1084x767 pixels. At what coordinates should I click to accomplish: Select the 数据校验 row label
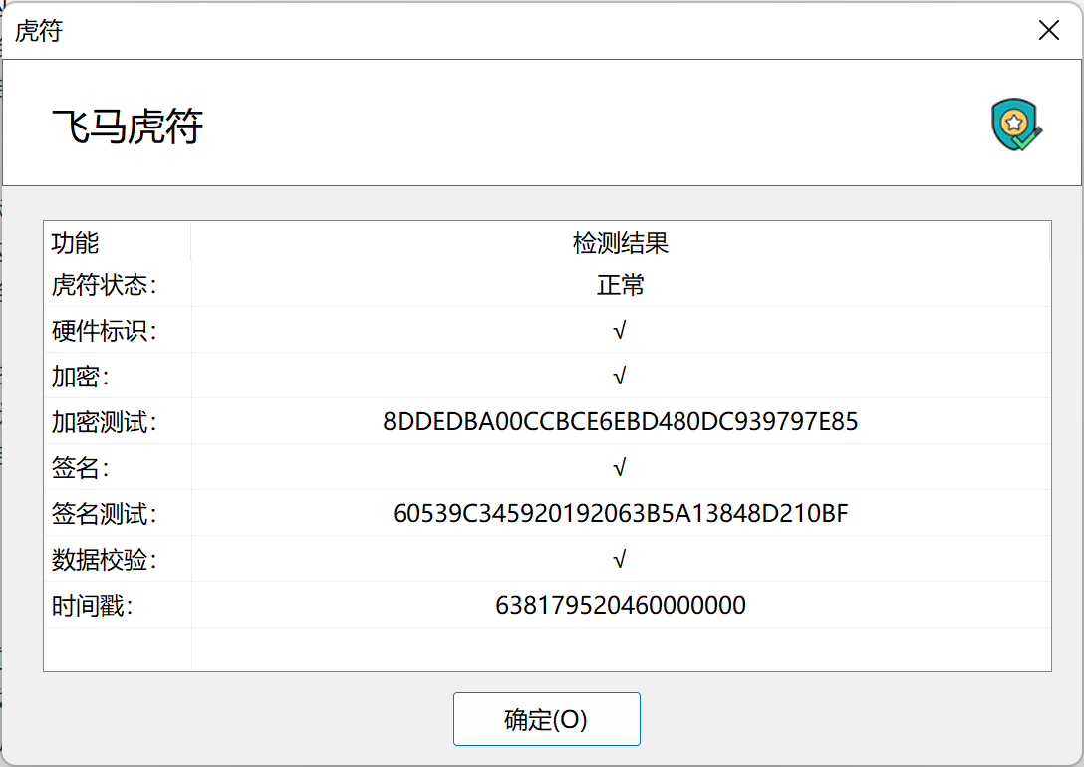pos(105,560)
